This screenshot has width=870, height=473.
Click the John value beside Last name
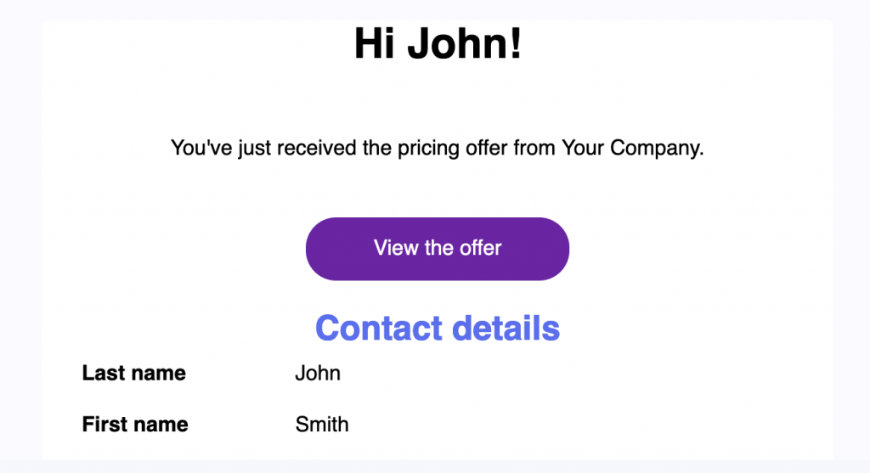point(318,373)
